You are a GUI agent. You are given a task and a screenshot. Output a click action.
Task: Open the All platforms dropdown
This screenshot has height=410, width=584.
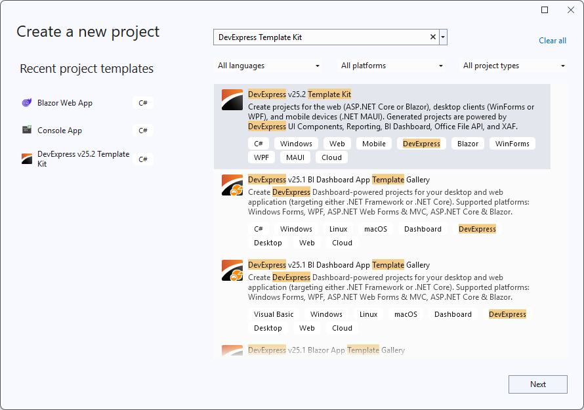[x=392, y=66]
